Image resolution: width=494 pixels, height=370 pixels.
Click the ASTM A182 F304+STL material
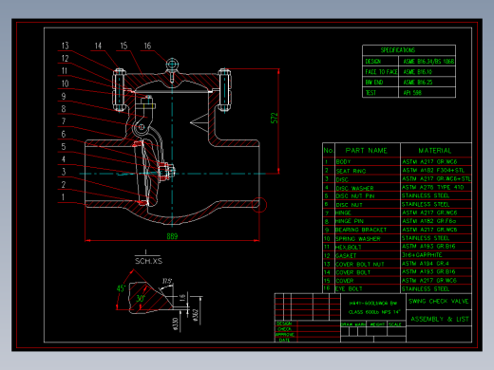click(x=433, y=170)
